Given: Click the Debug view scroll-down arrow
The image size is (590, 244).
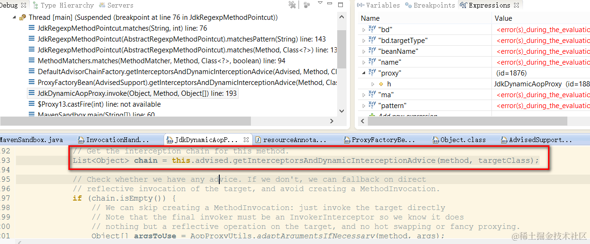Looking at the screenshot, I should [342, 112].
